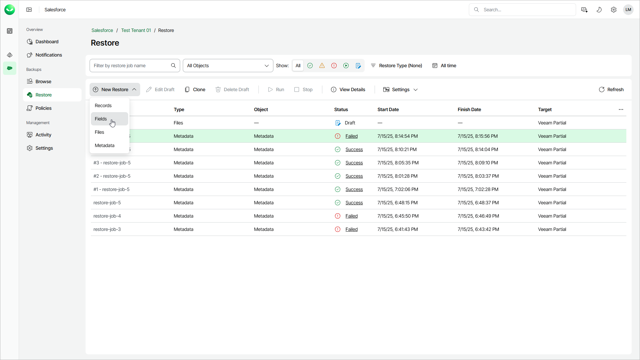The height and width of the screenshot is (360, 640).
Task: Show only failed restore jobs
Action: coord(334,66)
